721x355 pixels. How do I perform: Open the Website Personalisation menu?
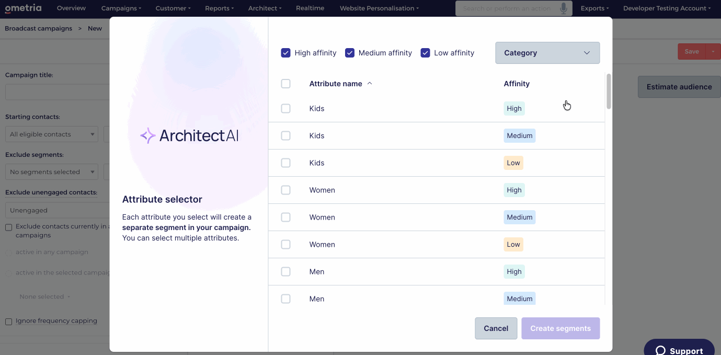[380, 8]
